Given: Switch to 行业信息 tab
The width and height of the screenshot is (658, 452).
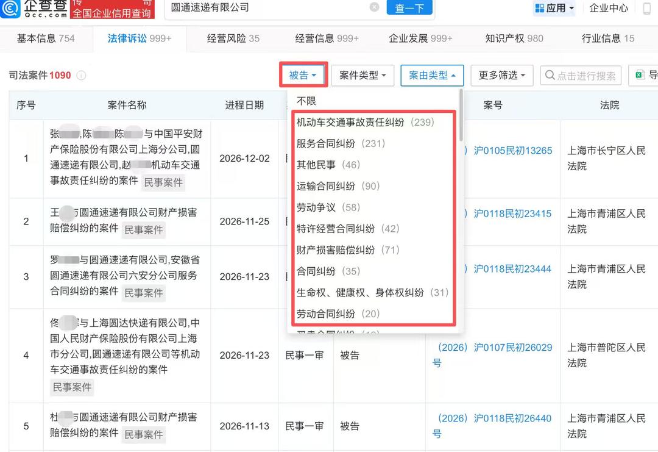Looking at the screenshot, I should pyautogui.click(x=607, y=38).
